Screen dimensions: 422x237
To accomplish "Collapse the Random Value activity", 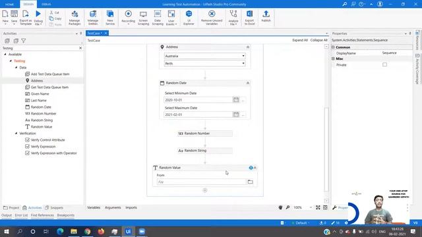I will (255, 168).
